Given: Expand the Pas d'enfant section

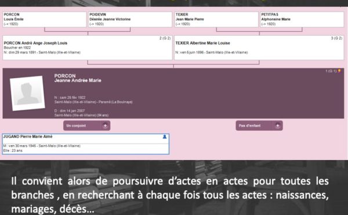Looking at the screenshot, I should [259, 125].
